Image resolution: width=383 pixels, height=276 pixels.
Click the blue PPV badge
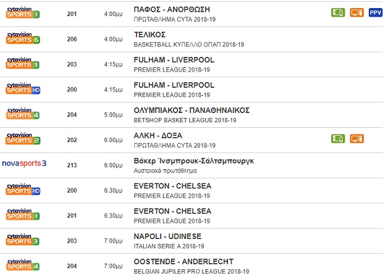[375, 12]
